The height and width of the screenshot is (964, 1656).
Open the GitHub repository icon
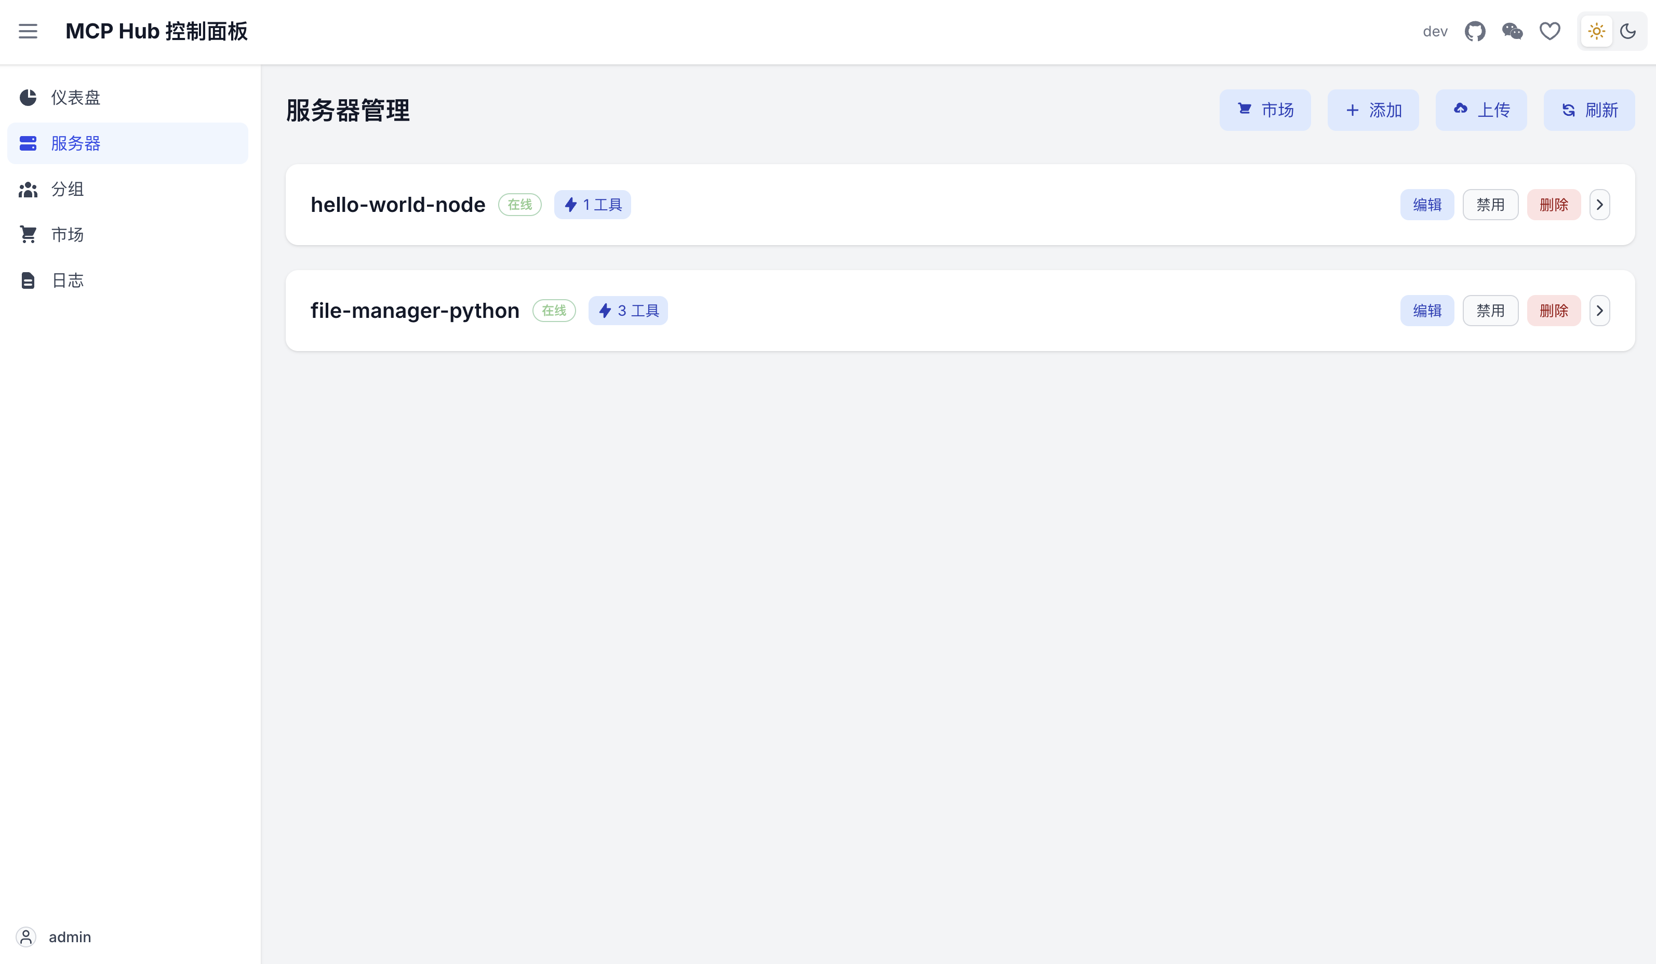click(1475, 32)
